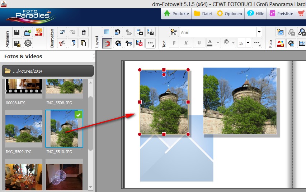Toggle the green checkmark on IMG_5510.JPG

pyautogui.click(x=79, y=115)
